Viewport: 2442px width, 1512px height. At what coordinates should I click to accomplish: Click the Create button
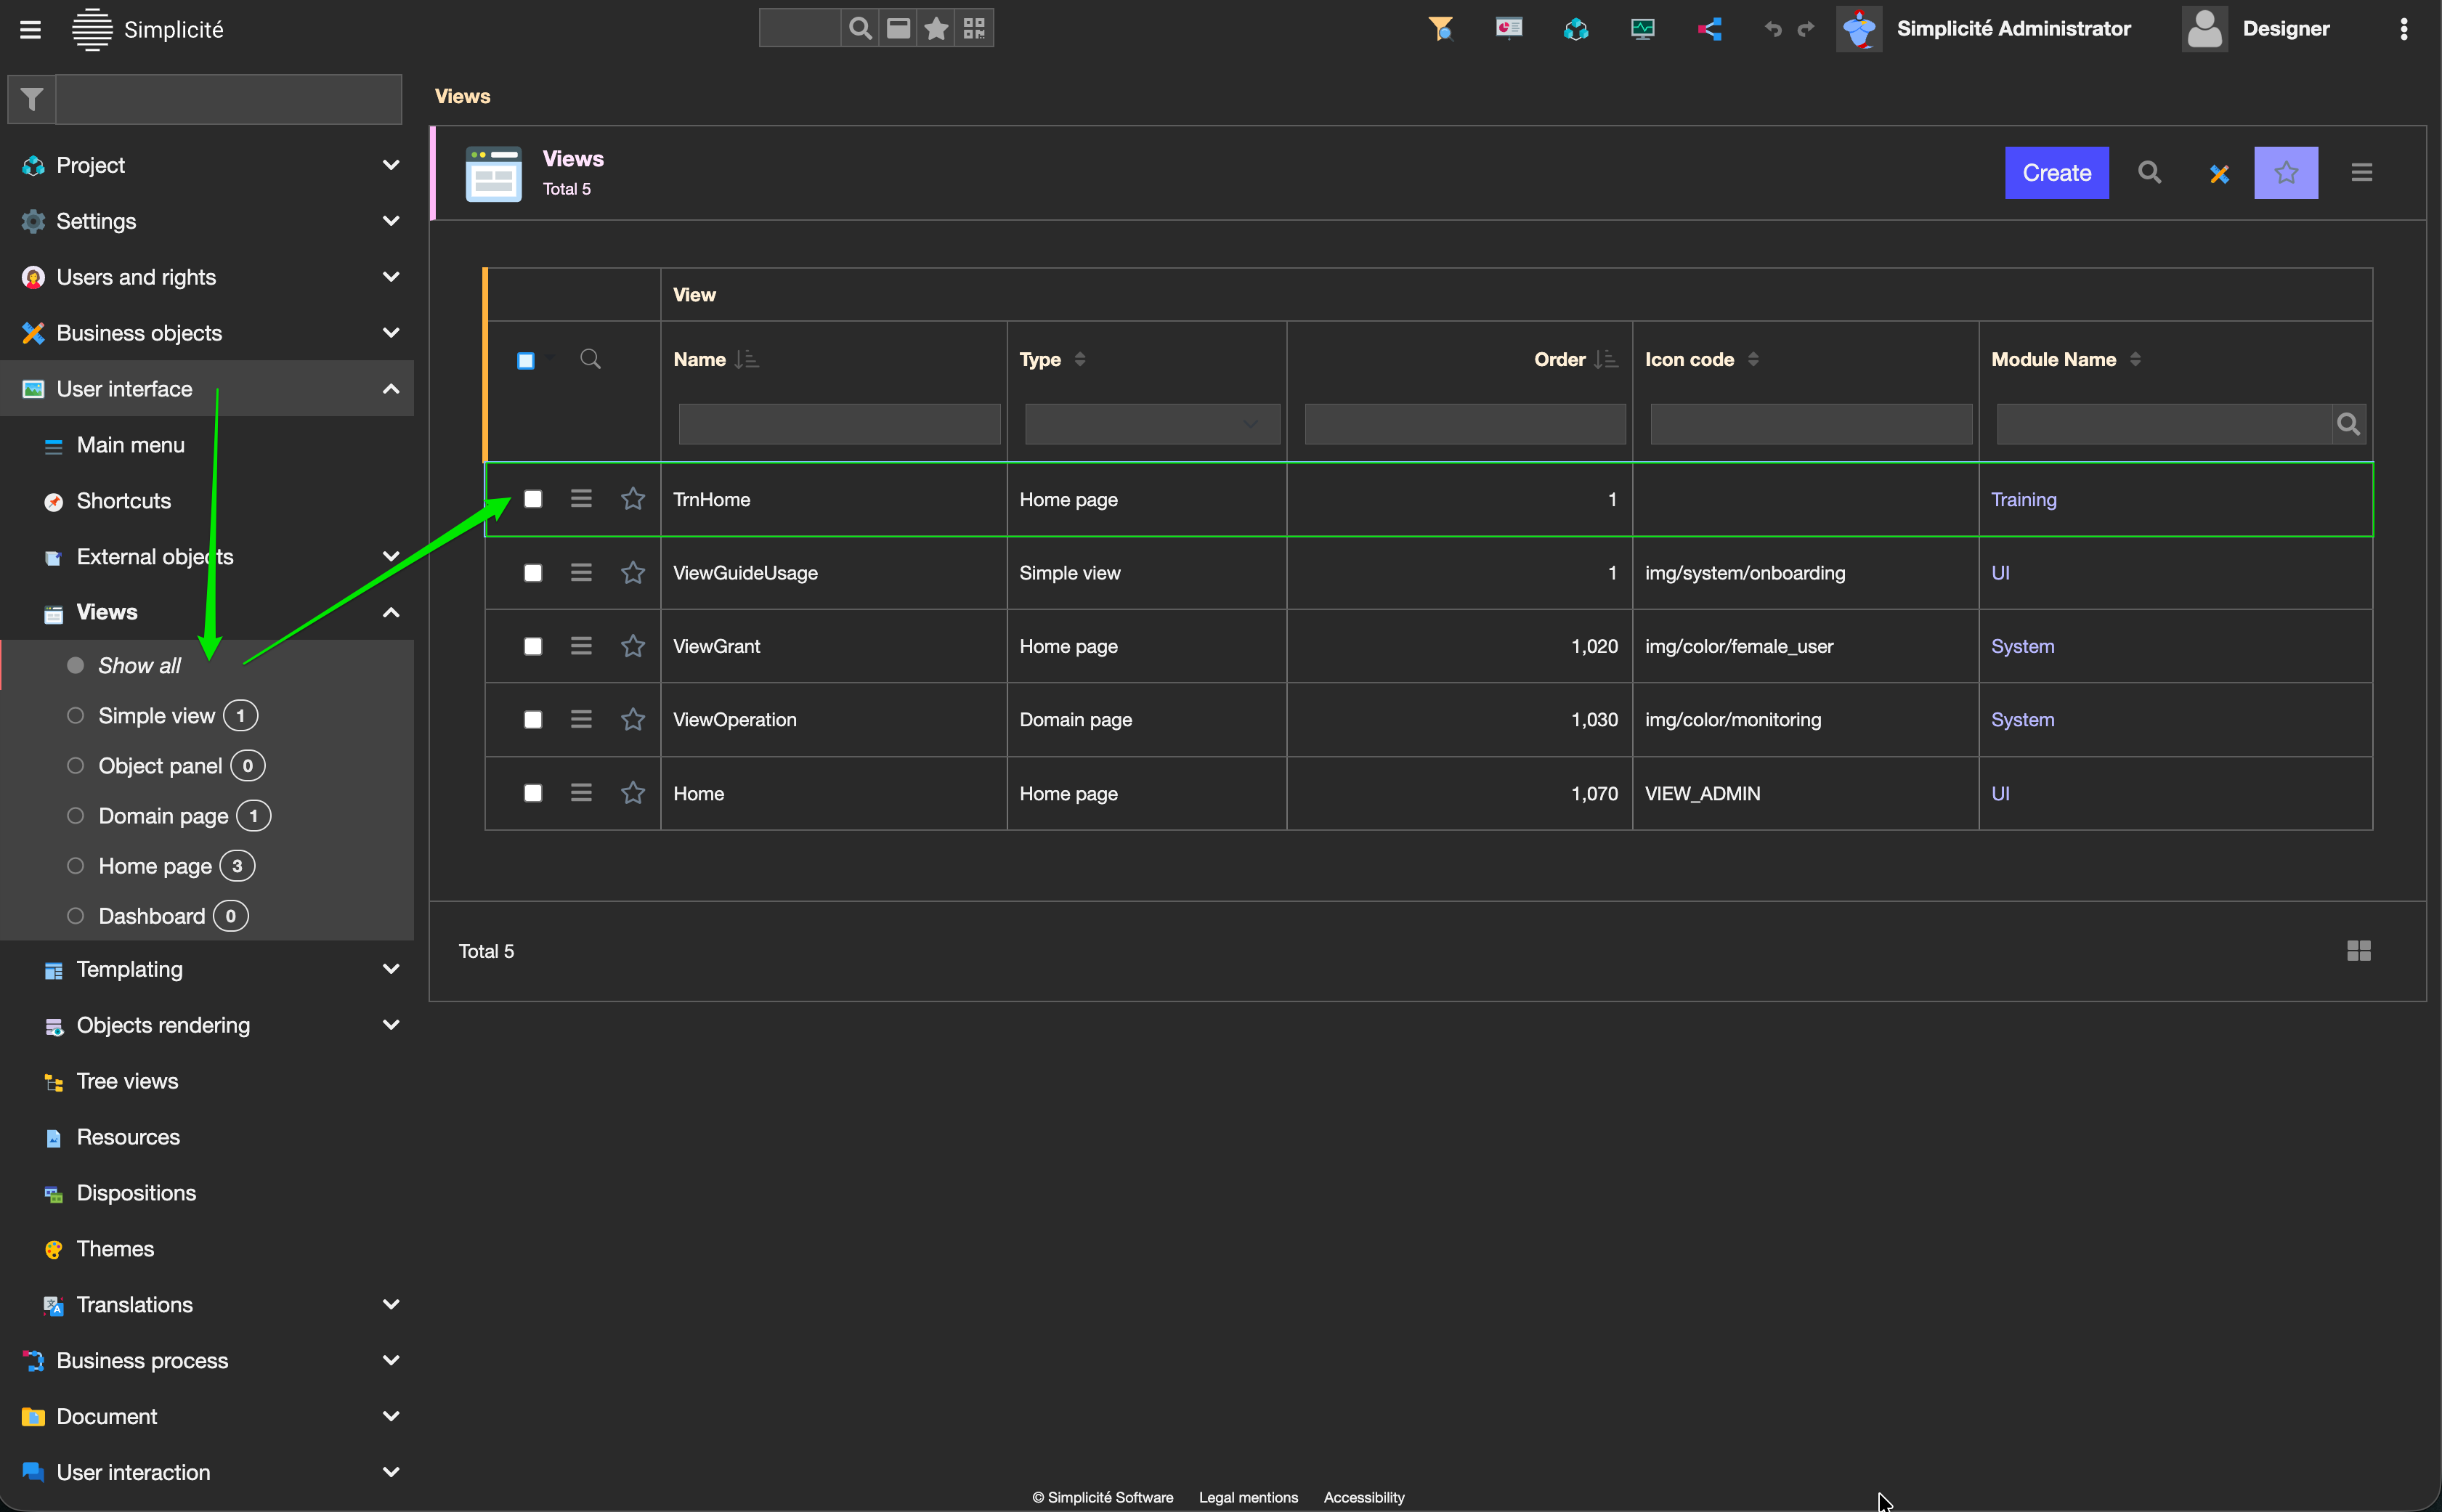click(2056, 173)
